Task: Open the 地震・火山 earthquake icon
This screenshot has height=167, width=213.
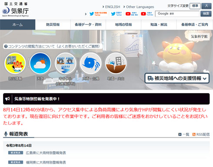Action: tap(116, 63)
